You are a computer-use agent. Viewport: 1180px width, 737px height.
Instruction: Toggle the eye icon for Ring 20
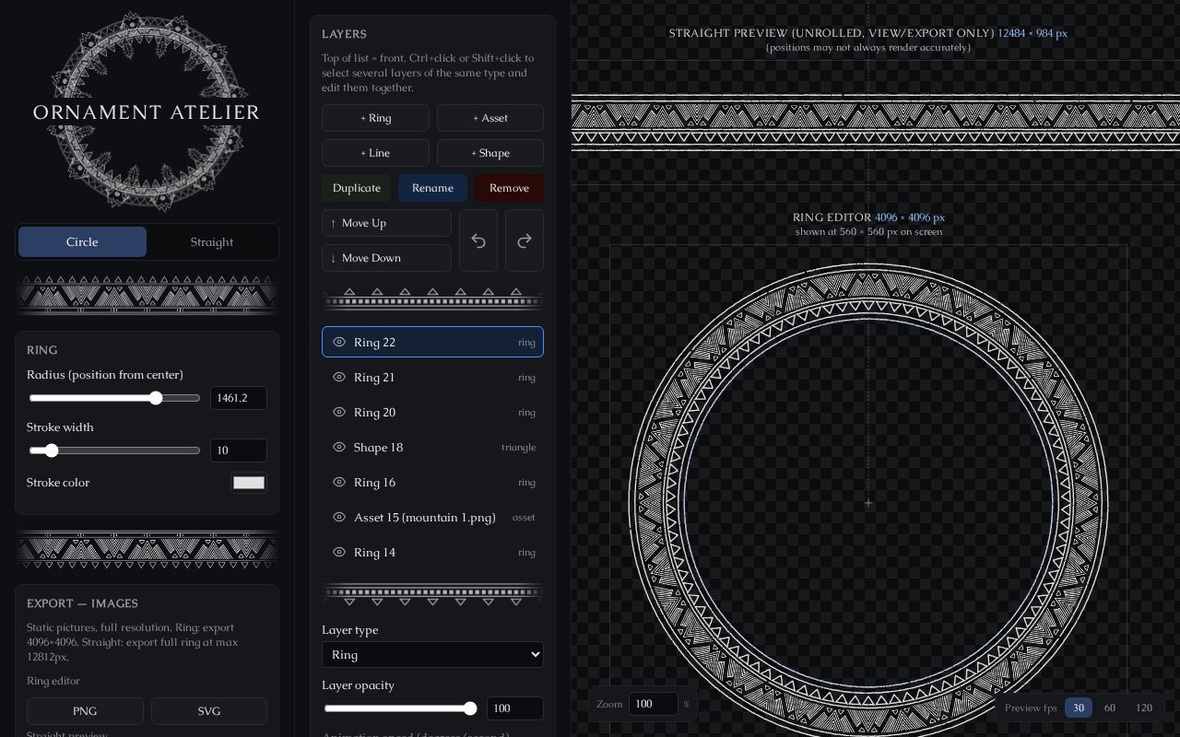tap(339, 412)
